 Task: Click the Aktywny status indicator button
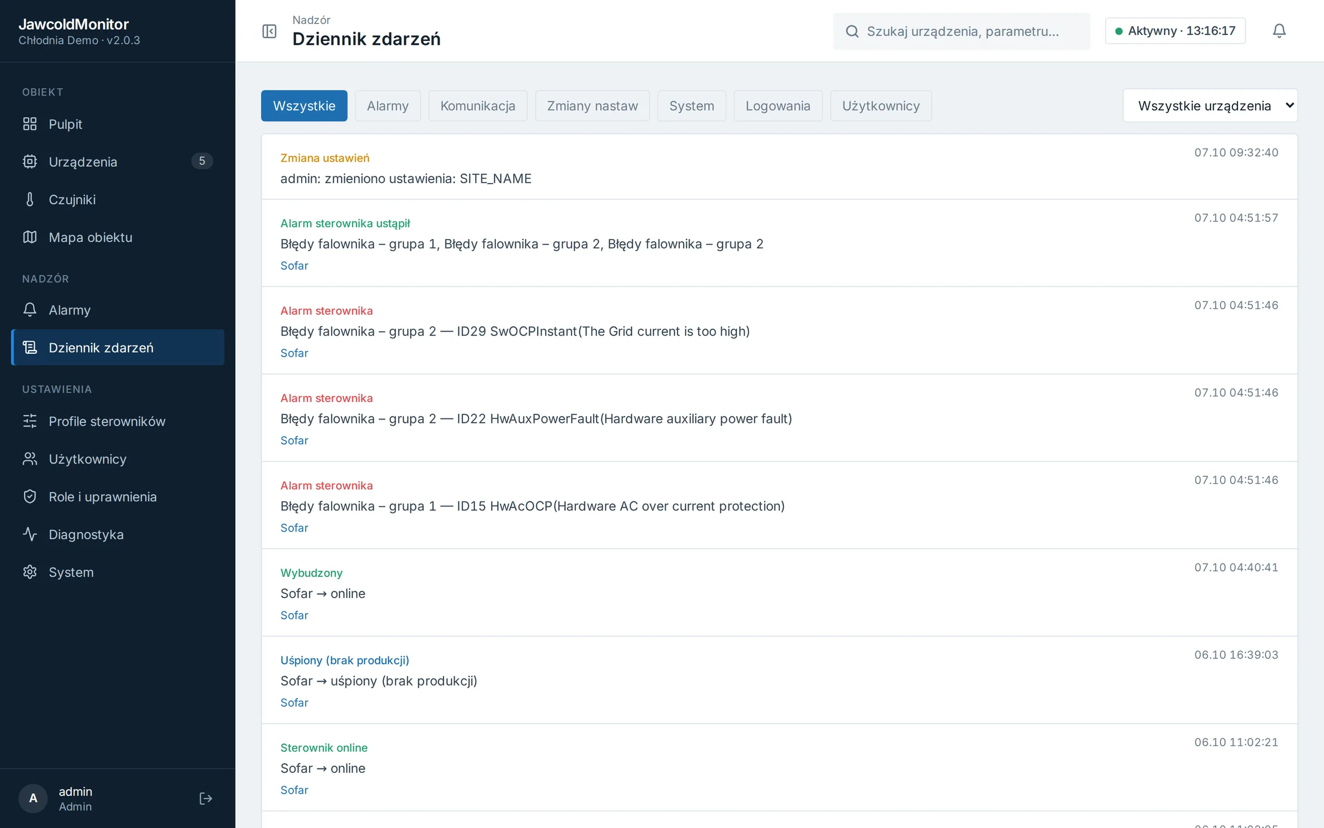[x=1175, y=31]
